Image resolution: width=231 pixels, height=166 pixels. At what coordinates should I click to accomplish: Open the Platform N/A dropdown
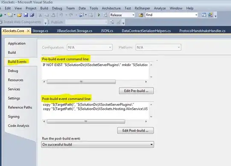pos(158,47)
